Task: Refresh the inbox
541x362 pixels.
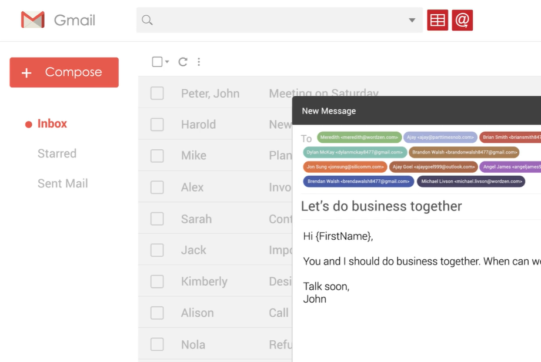Action: click(182, 61)
